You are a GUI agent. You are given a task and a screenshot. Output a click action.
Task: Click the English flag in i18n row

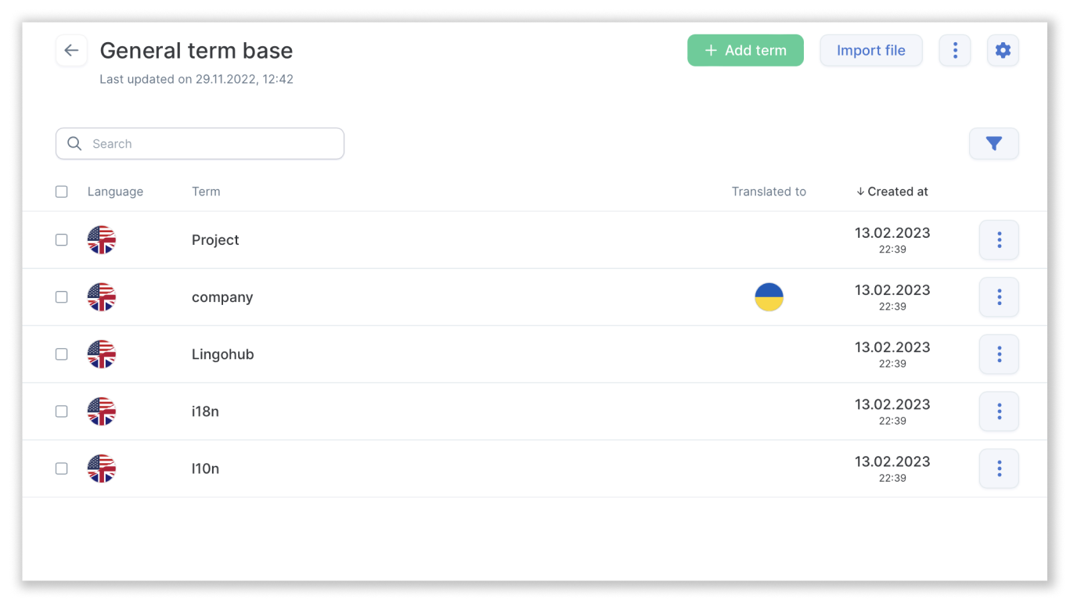(x=102, y=411)
